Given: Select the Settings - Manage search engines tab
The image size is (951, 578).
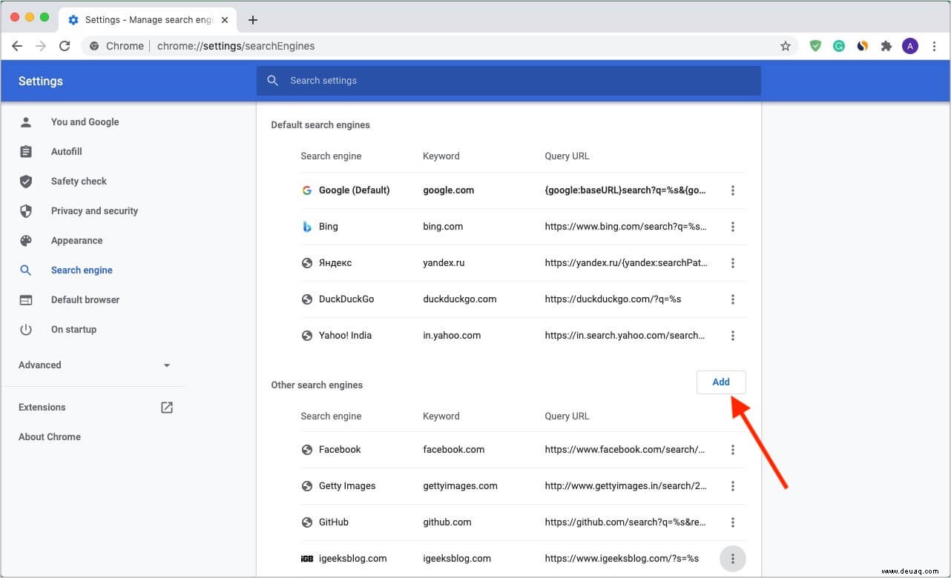Looking at the screenshot, I should 148,20.
